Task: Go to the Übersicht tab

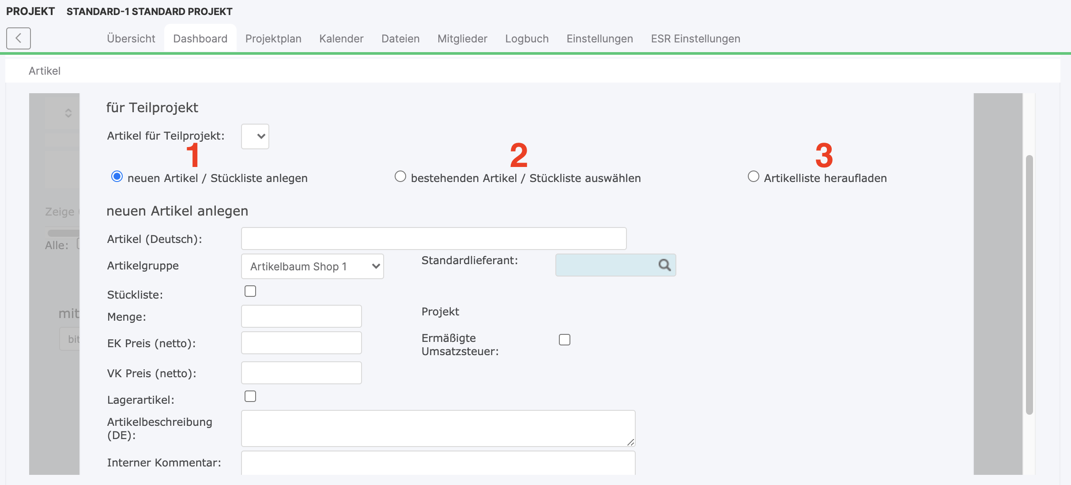Action: [131, 39]
